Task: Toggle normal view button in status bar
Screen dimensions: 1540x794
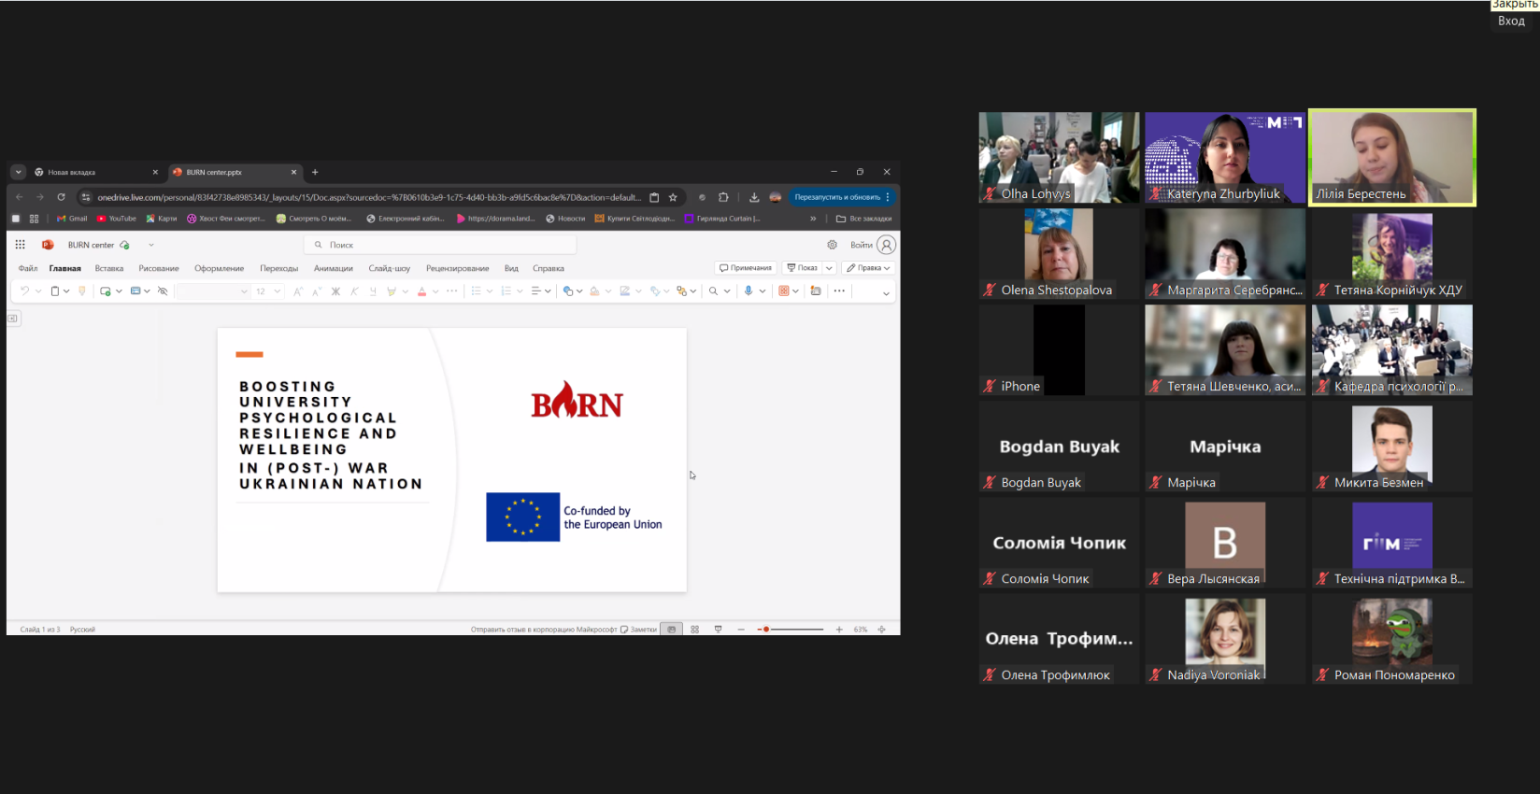Action: tap(671, 630)
